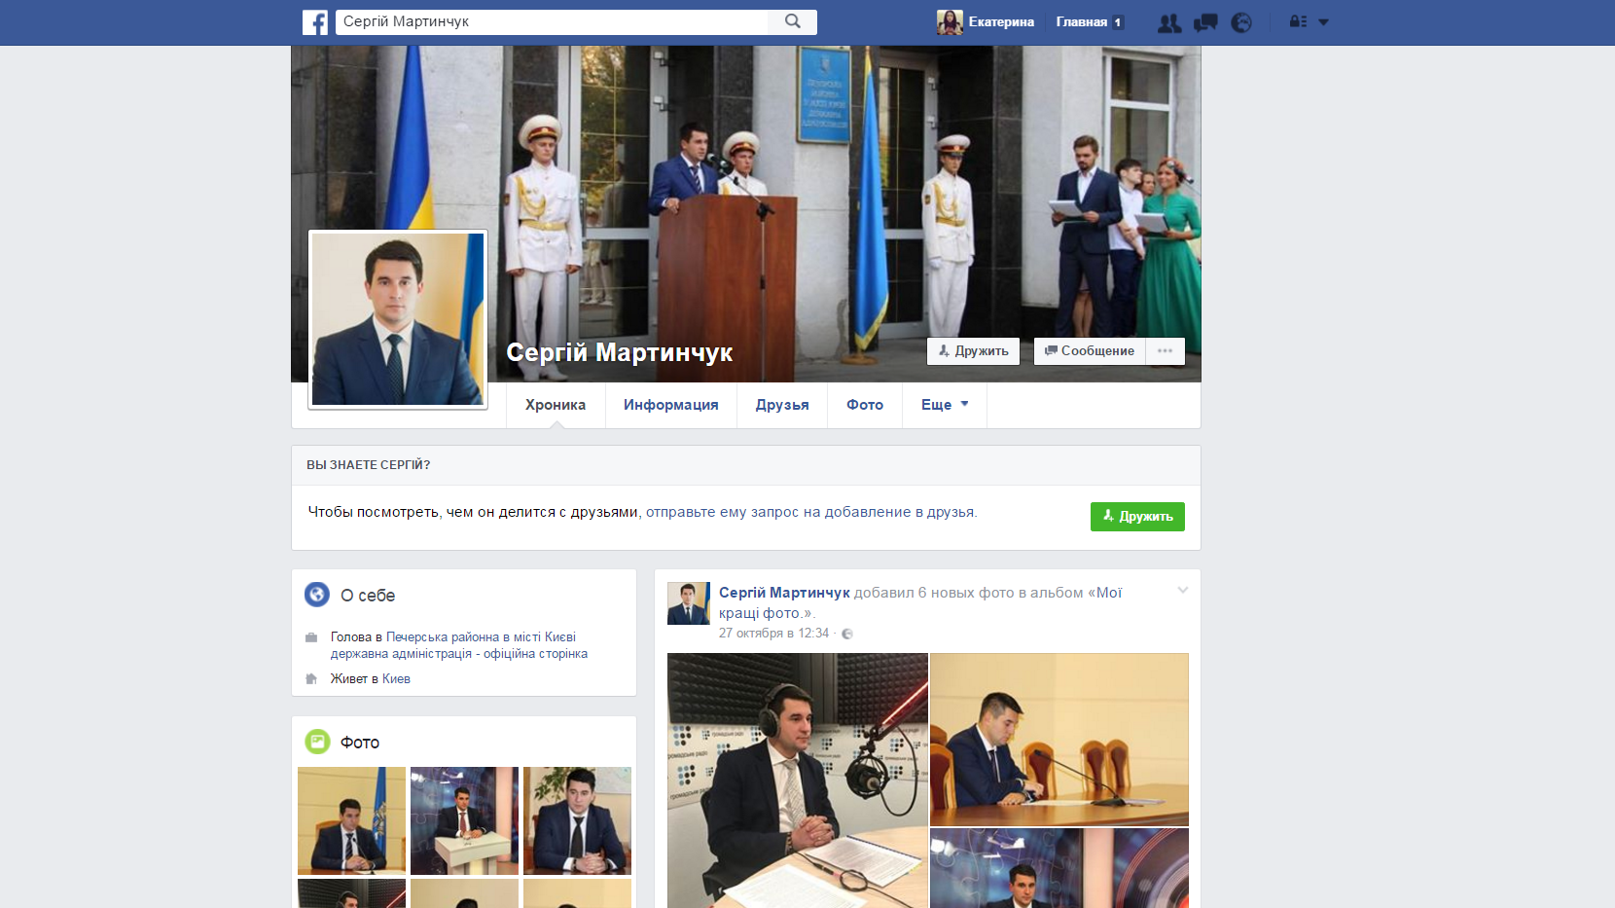Open the profile picture of Сергій
The height and width of the screenshot is (908, 1615).
pos(398,319)
